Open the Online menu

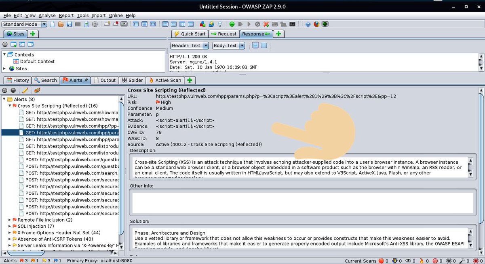coord(116,15)
